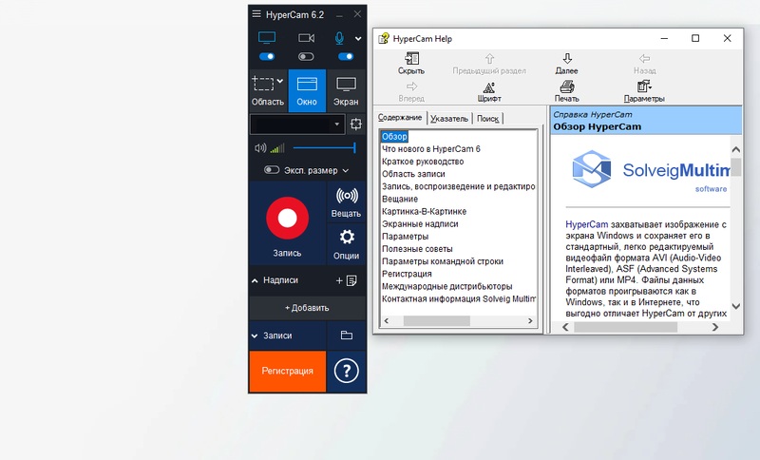
Task: Open Международные дистрибьюторы topic
Action: point(446,286)
